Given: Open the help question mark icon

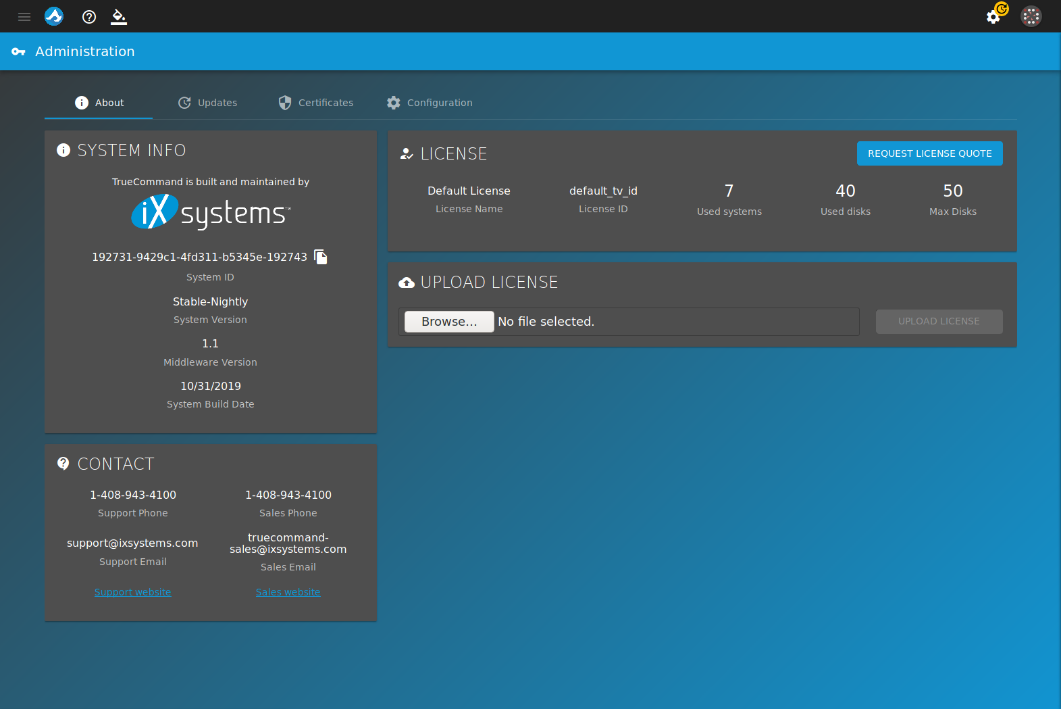Looking at the screenshot, I should pyautogui.click(x=89, y=17).
